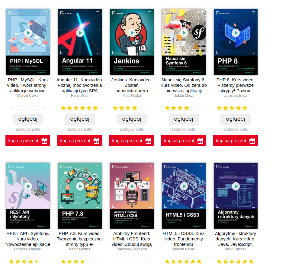Add Jenkins course to shelf
Screen dimensions: 292x264
click(x=132, y=129)
